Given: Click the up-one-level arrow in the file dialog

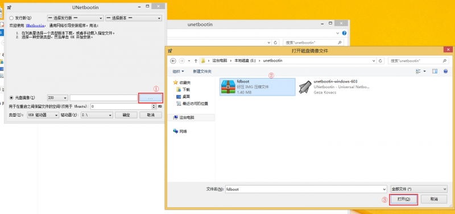Looking at the screenshot, I should pyautogui.click(x=196, y=61).
